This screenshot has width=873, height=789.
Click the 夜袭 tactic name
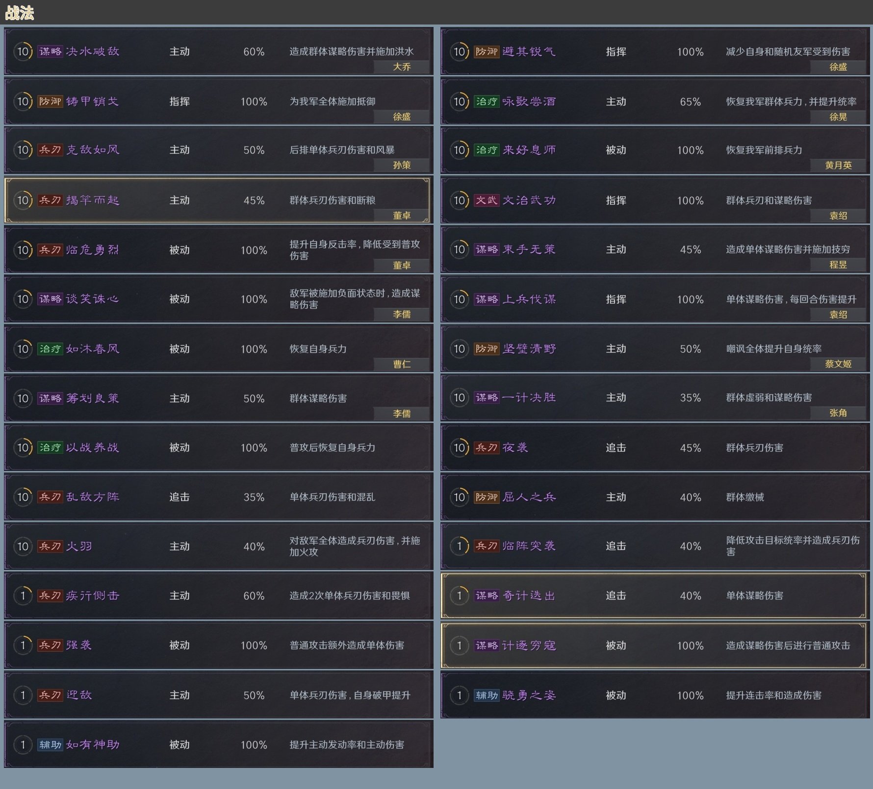click(x=515, y=448)
